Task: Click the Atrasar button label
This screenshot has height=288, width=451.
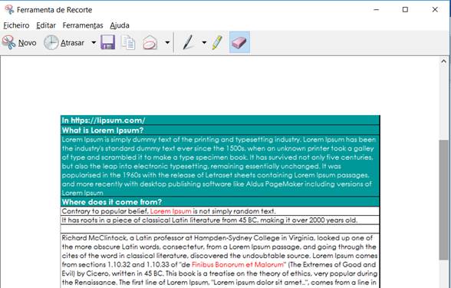Action: point(72,43)
